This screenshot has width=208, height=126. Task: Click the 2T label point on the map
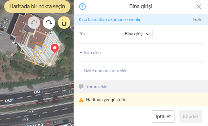tap(49, 32)
